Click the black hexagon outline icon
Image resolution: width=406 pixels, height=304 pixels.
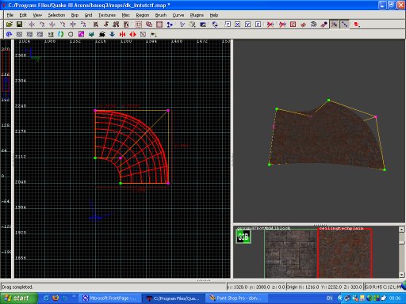click(x=71, y=34)
